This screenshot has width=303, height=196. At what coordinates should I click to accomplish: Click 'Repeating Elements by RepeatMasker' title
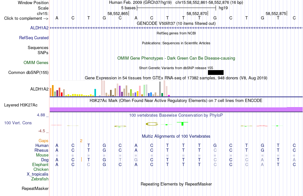[x=176, y=184]
